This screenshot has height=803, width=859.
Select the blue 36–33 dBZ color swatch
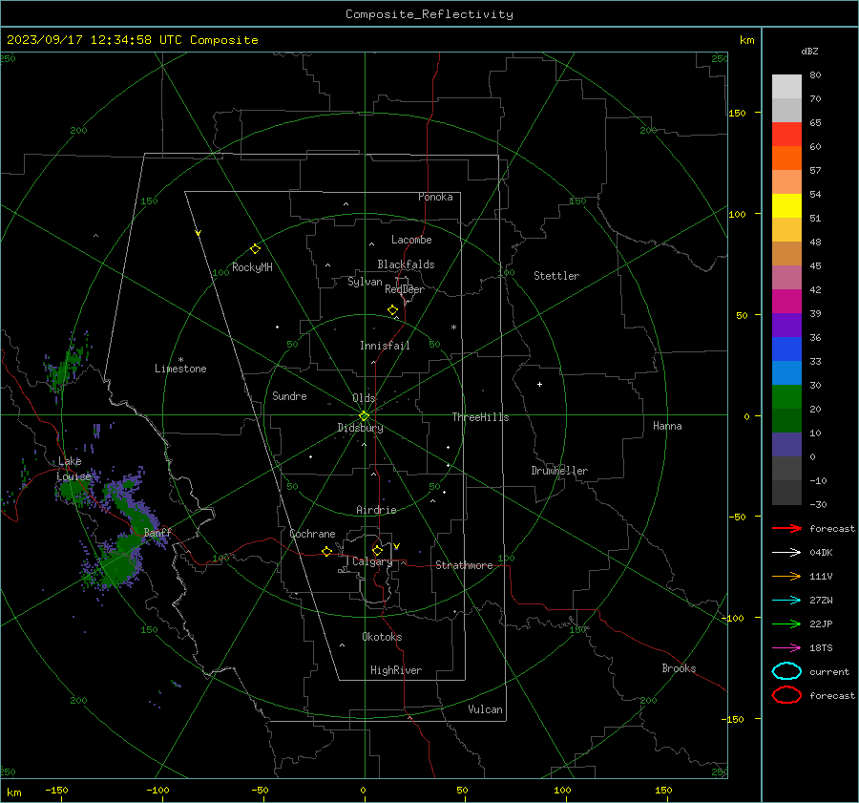click(x=786, y=349)
